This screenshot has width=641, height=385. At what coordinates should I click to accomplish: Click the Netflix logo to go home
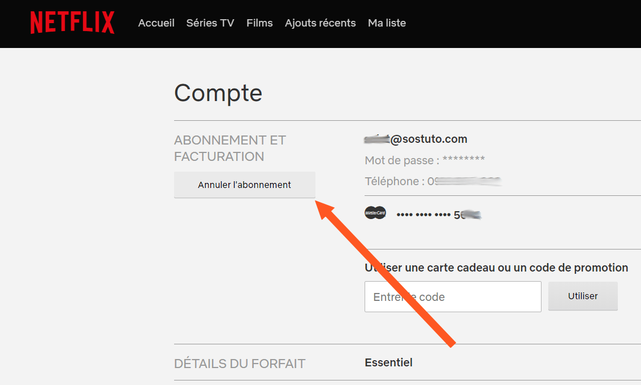tap(72, 23)
